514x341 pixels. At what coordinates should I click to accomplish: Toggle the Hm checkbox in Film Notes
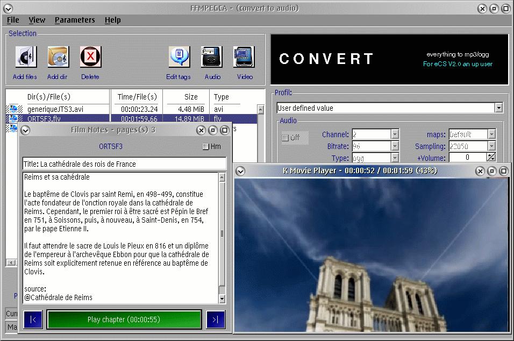point(205,147)
